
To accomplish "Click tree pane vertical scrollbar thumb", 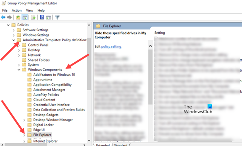I will 89,64.
